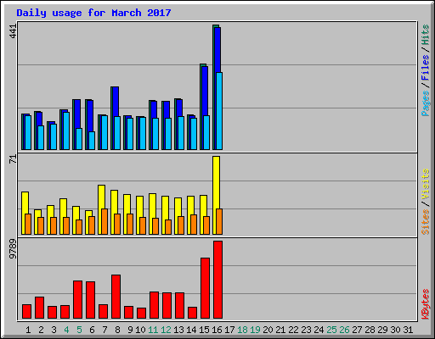Click day 9 on the x-axis

pyautogui.click(x=130, y=330)
